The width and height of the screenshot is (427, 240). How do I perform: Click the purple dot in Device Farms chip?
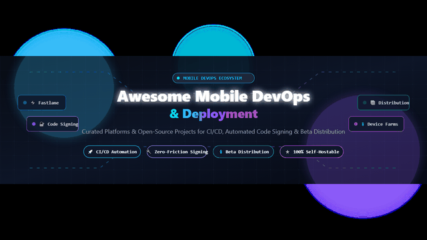[356, 124]
